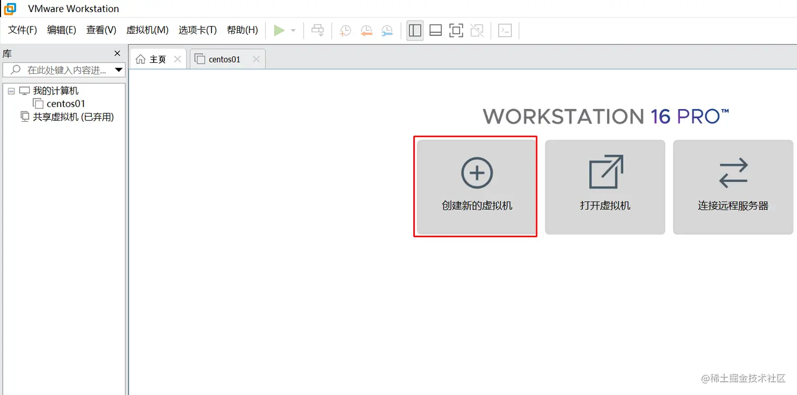Open the 帮助(H) menu

[x=242, y=30]
